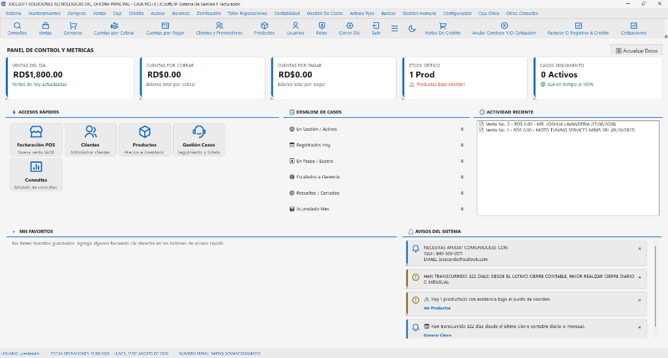Open Notas De Crédito toolbar icon
Viewport: 668px width, 358px height.
point(443,29)
